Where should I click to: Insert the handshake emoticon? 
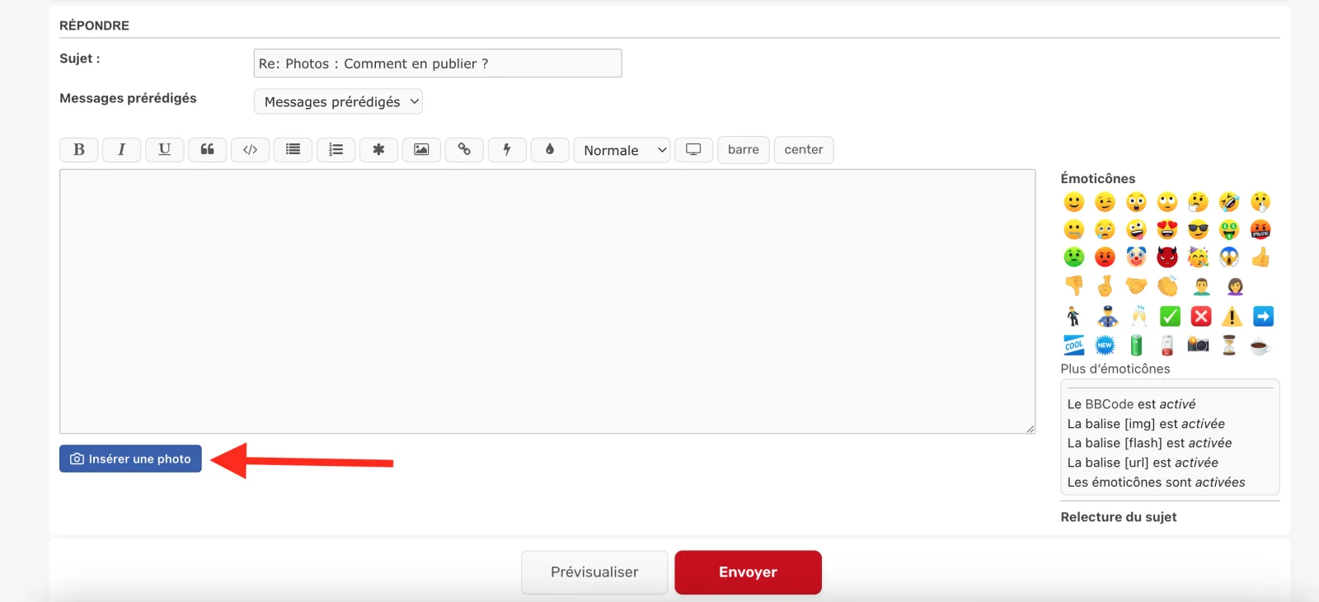(1136, 286)
